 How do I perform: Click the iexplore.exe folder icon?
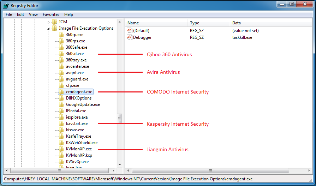click(61, 117)
